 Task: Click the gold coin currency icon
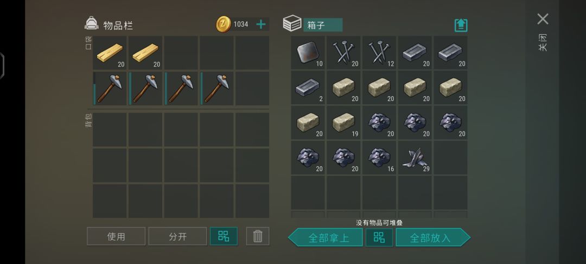[x=224, y=24]
